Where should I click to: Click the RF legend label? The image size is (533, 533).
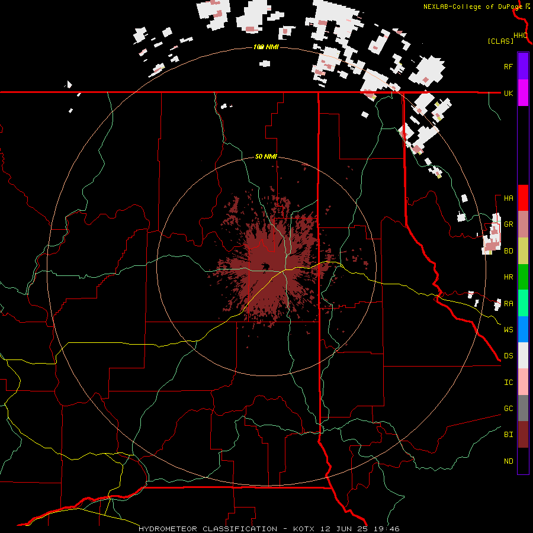(x=508, y=66)
